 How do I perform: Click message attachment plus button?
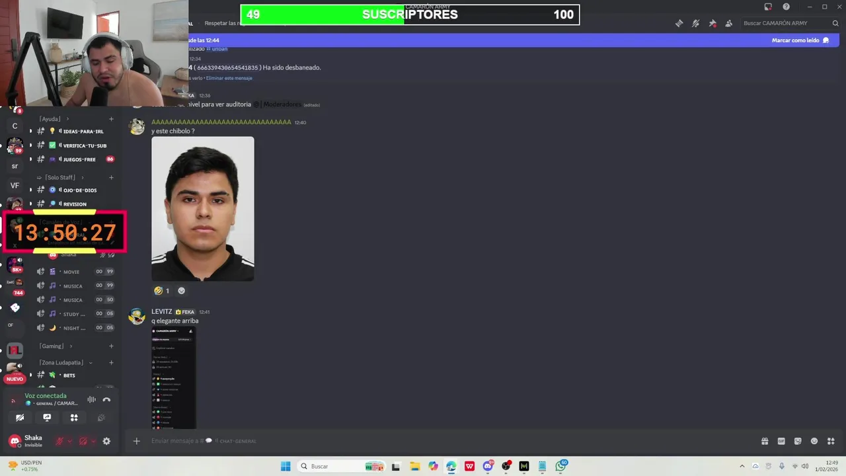point(136,441)
